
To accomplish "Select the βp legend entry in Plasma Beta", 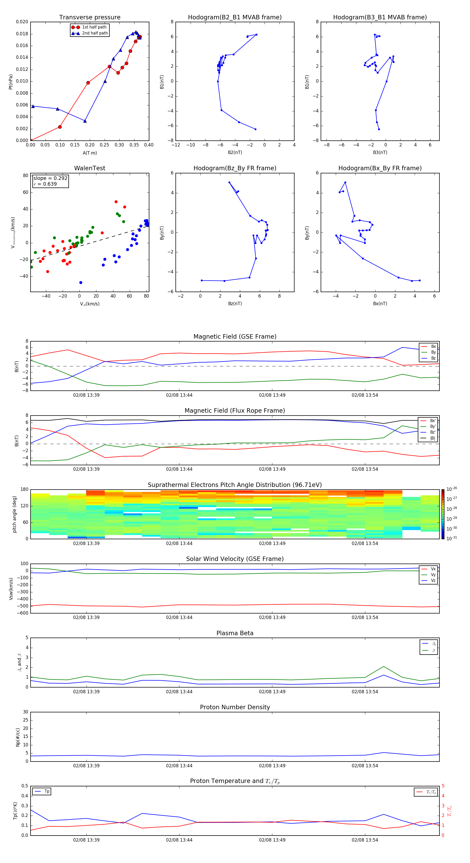I will coord(429,644).
